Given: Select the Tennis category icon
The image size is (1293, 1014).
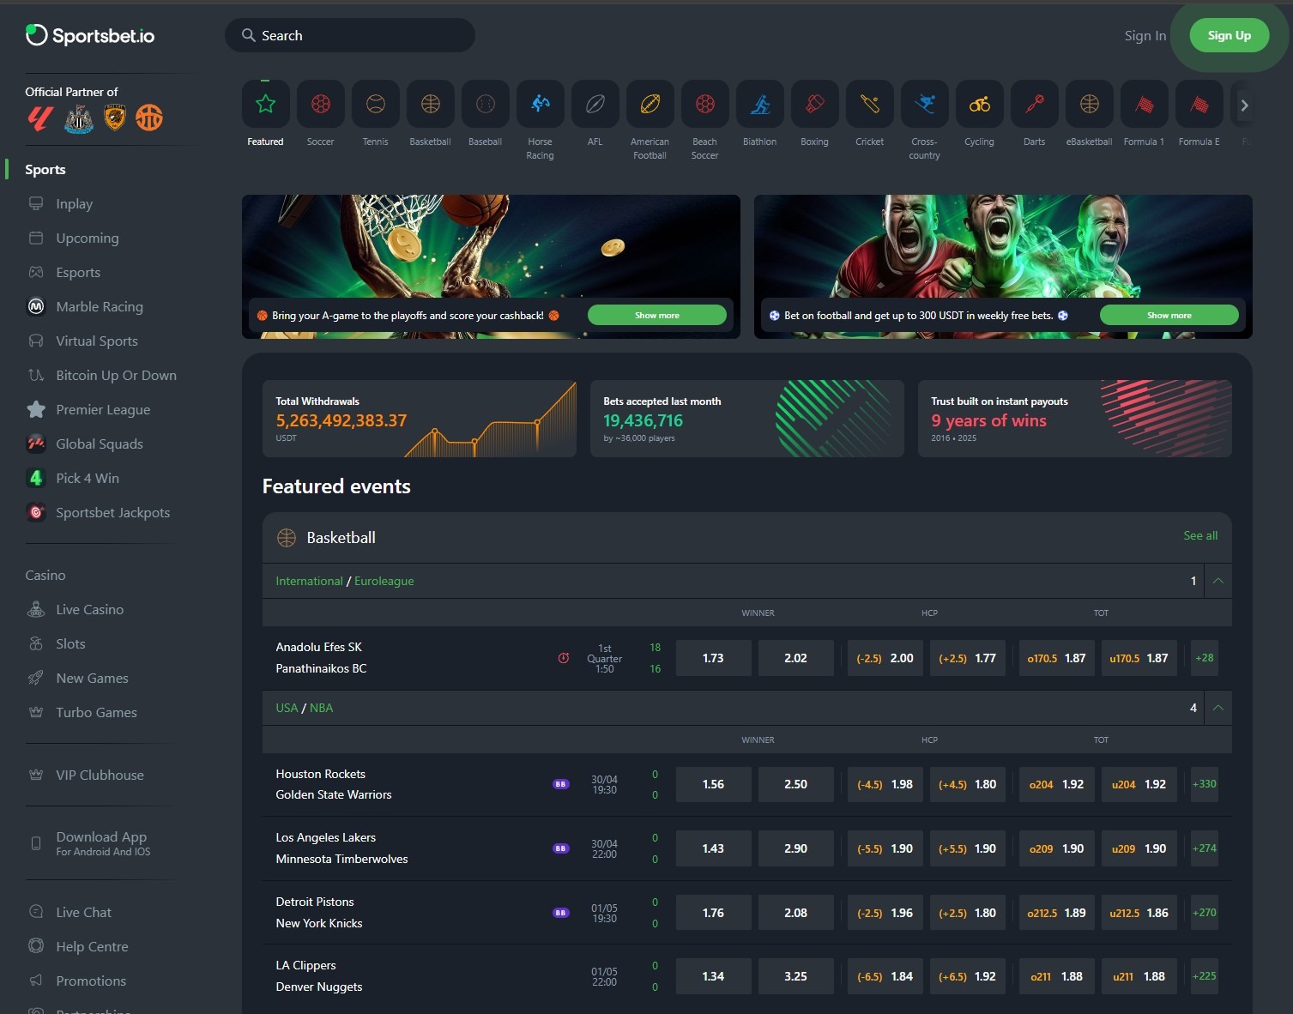Looking at the screenshot, I should click(376, 105).
